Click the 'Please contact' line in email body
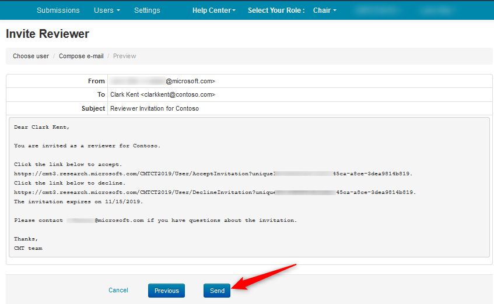Image resolution: width=494 pixels, height=304 pixels. click(x=155, y=220)
